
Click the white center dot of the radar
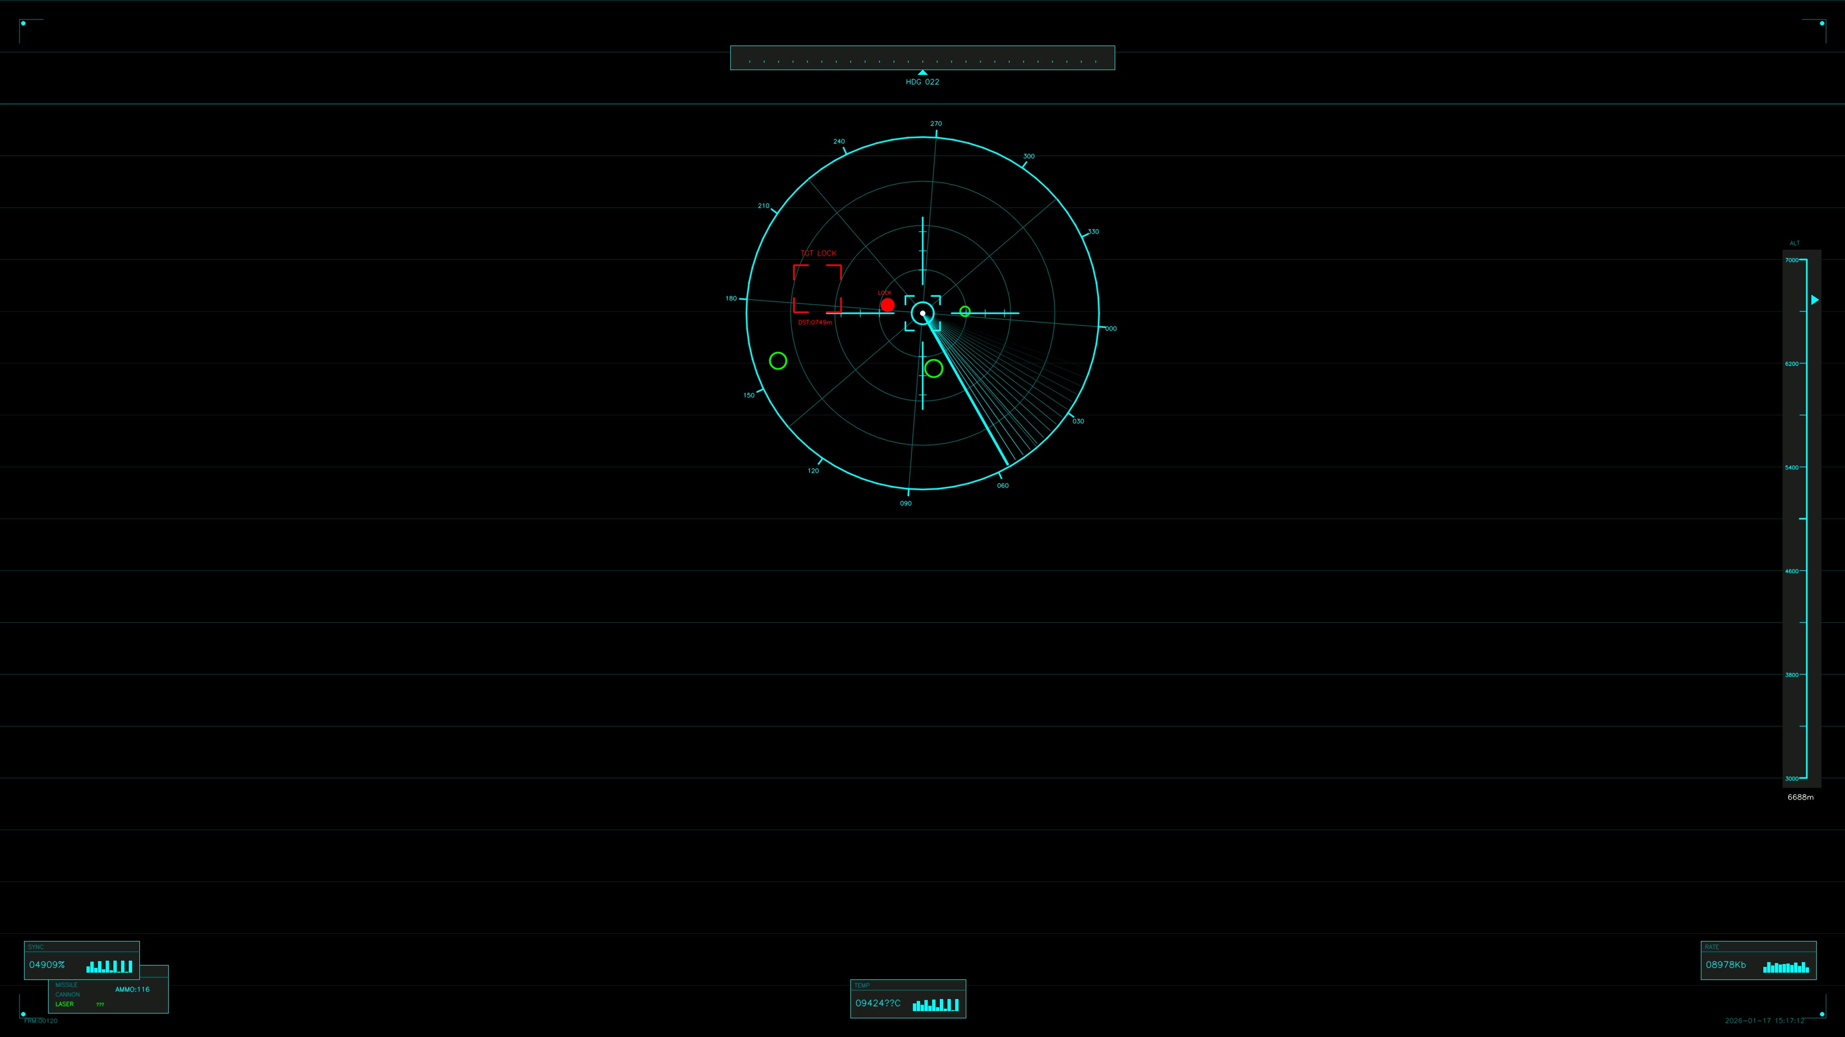922,312
